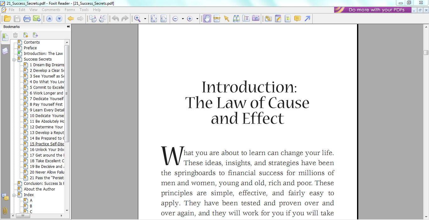Image resolution: width=429 pixels, height=220 pixels.
Task: Open Search with the binoculars icon
Action: coord(236,19)
